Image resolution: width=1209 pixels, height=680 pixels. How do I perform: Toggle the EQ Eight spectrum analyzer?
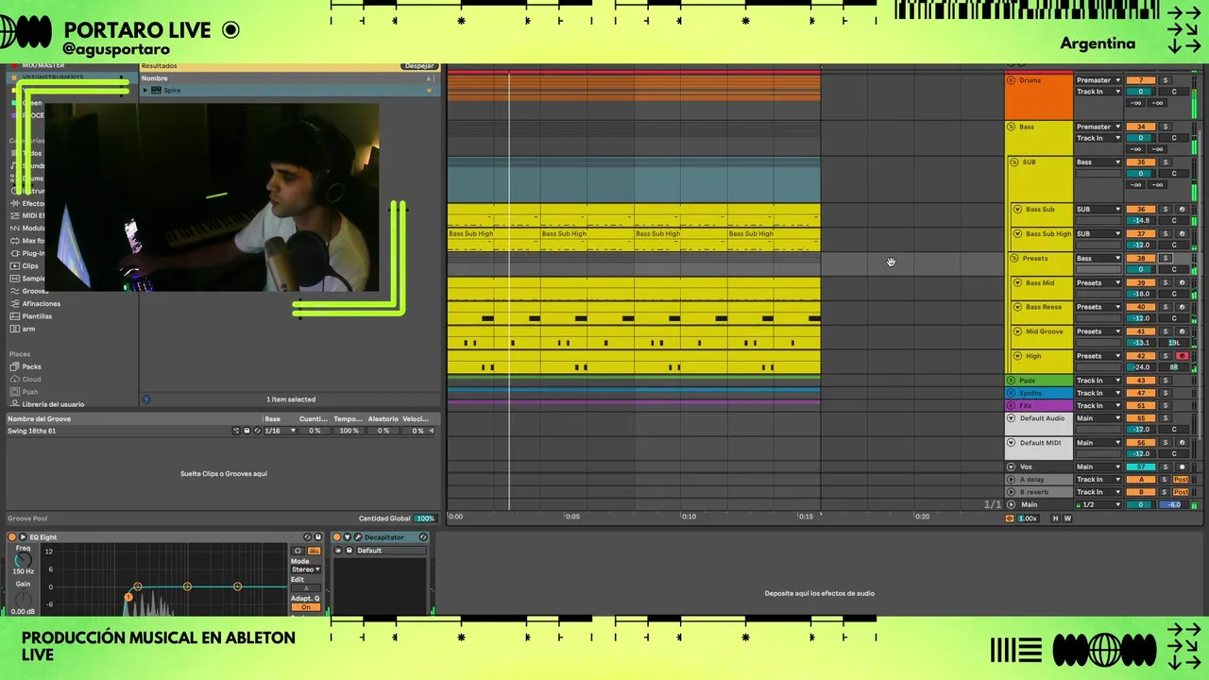pyautogui.click(x=315, y=551)
